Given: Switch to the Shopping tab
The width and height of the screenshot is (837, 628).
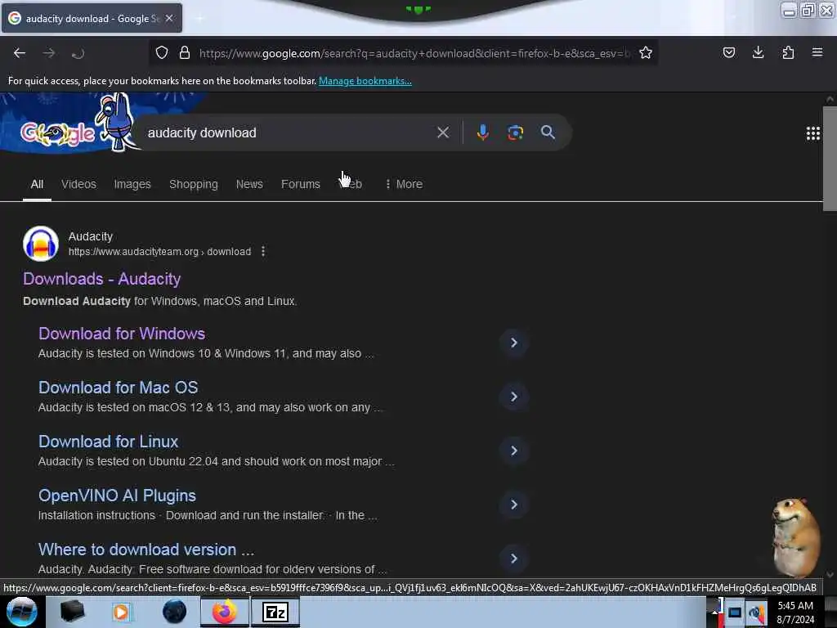Looking at the screenshot, I should [x=193, y=184].
